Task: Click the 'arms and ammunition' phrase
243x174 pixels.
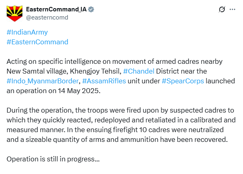Action: point(124,139)
